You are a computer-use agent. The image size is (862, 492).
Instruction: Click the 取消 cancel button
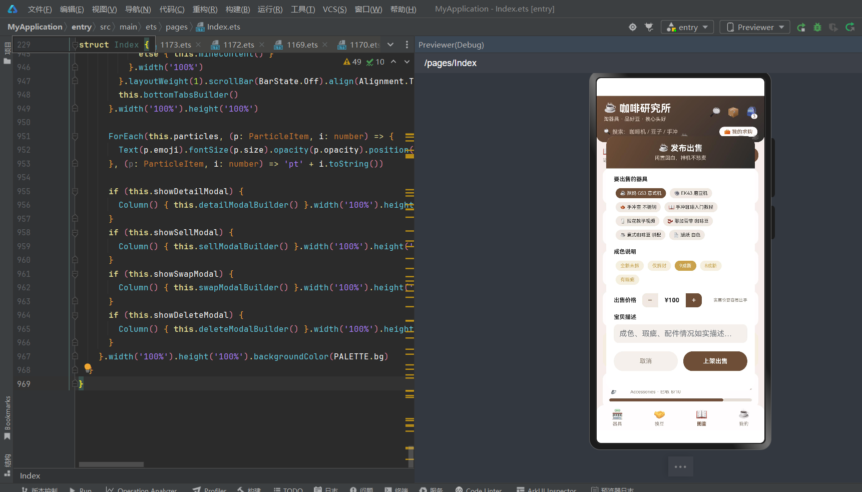(646, 361)
